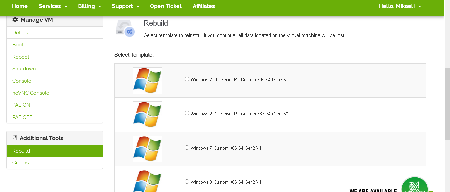This screenshot has height=192, width=450.
Task: Go to Home in navigation bar
Action: (x=20, y=6)
